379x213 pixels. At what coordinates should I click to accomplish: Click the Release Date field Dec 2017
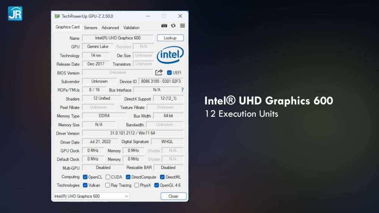click(x=96, y=64)
